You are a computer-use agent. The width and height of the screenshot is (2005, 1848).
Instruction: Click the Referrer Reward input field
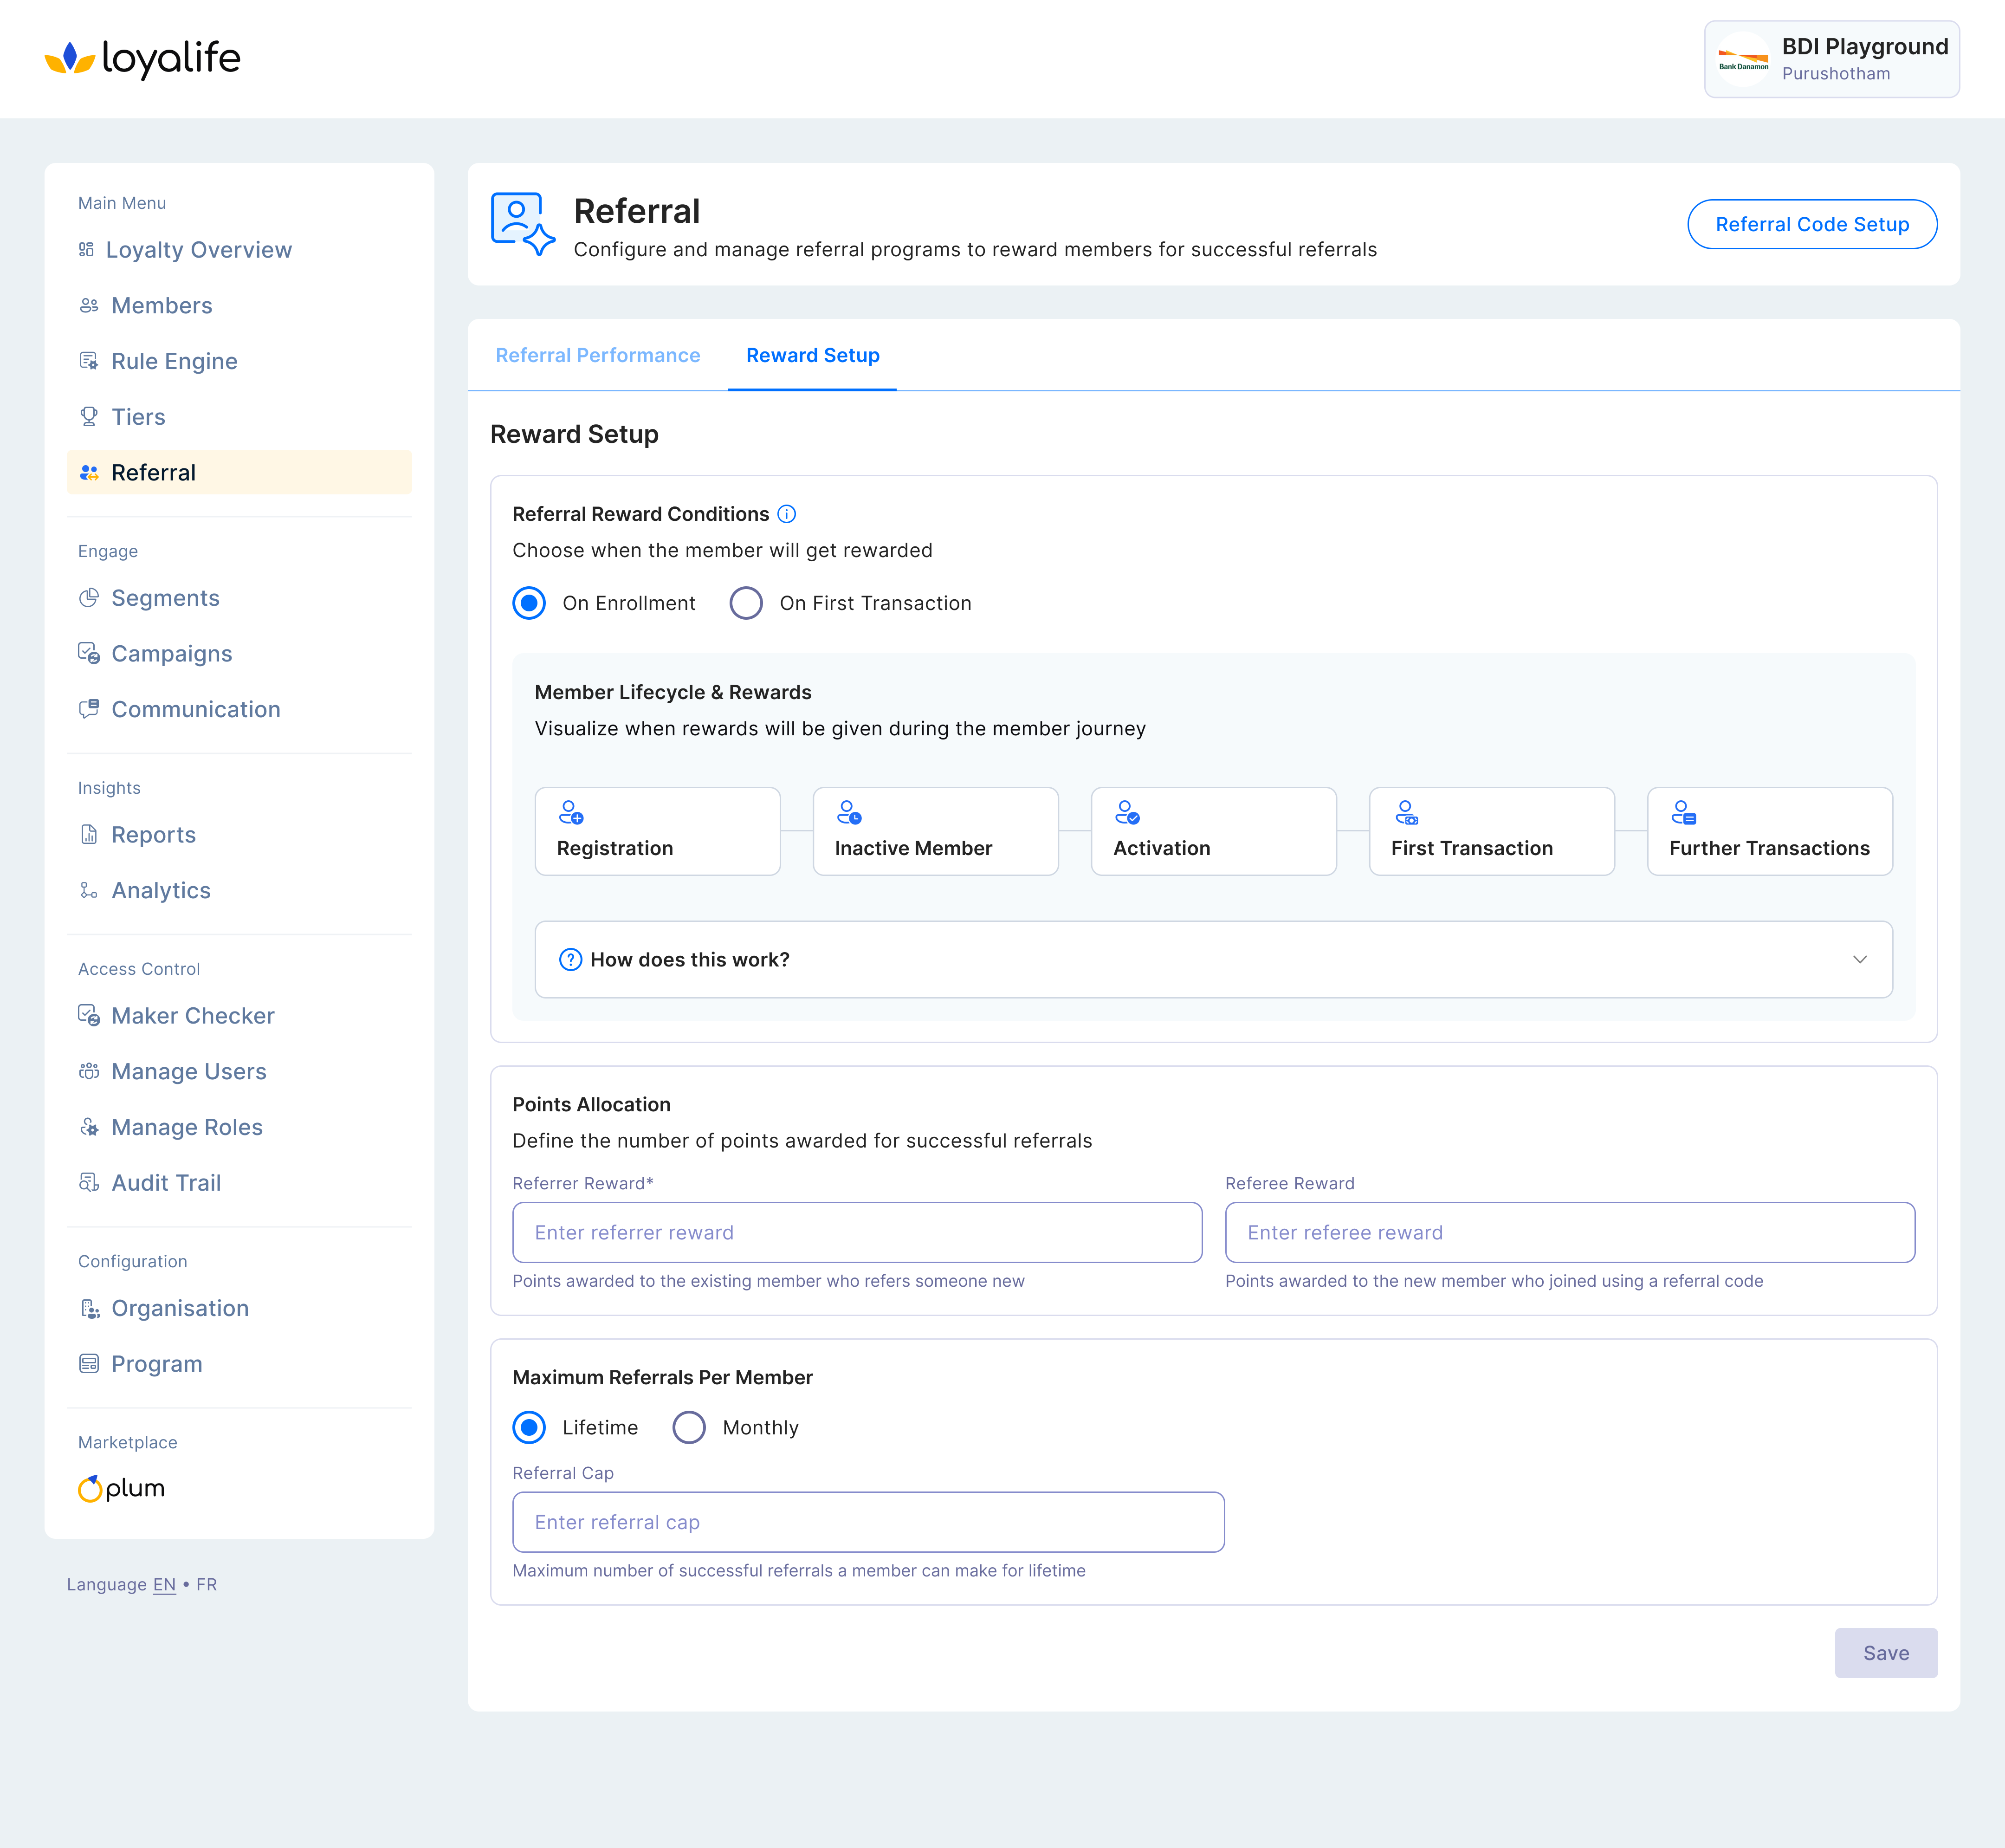857,1232
